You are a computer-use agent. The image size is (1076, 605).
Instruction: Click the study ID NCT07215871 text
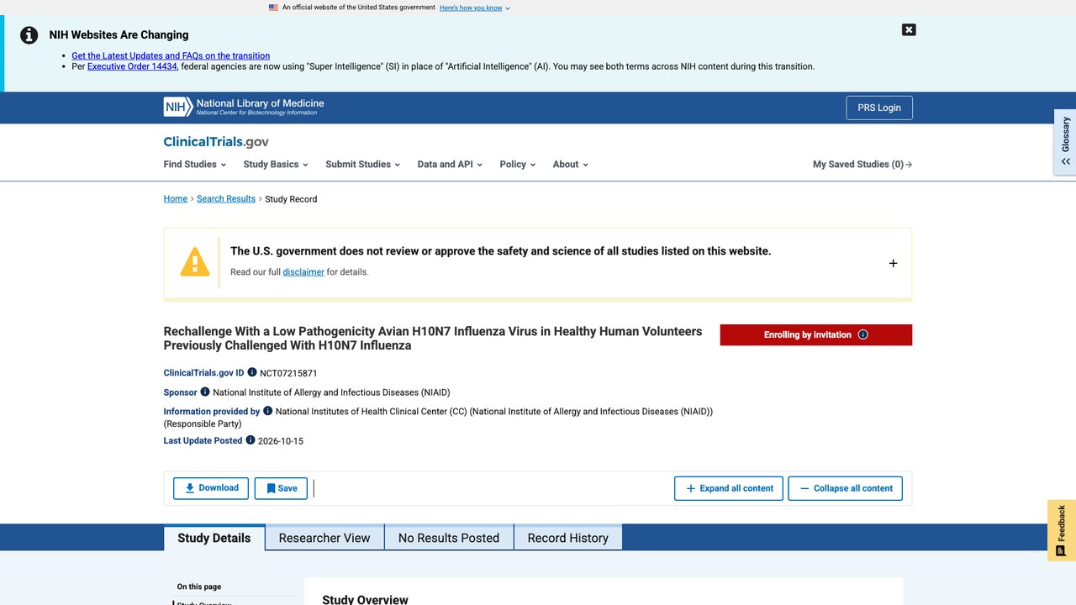(288, 373)
